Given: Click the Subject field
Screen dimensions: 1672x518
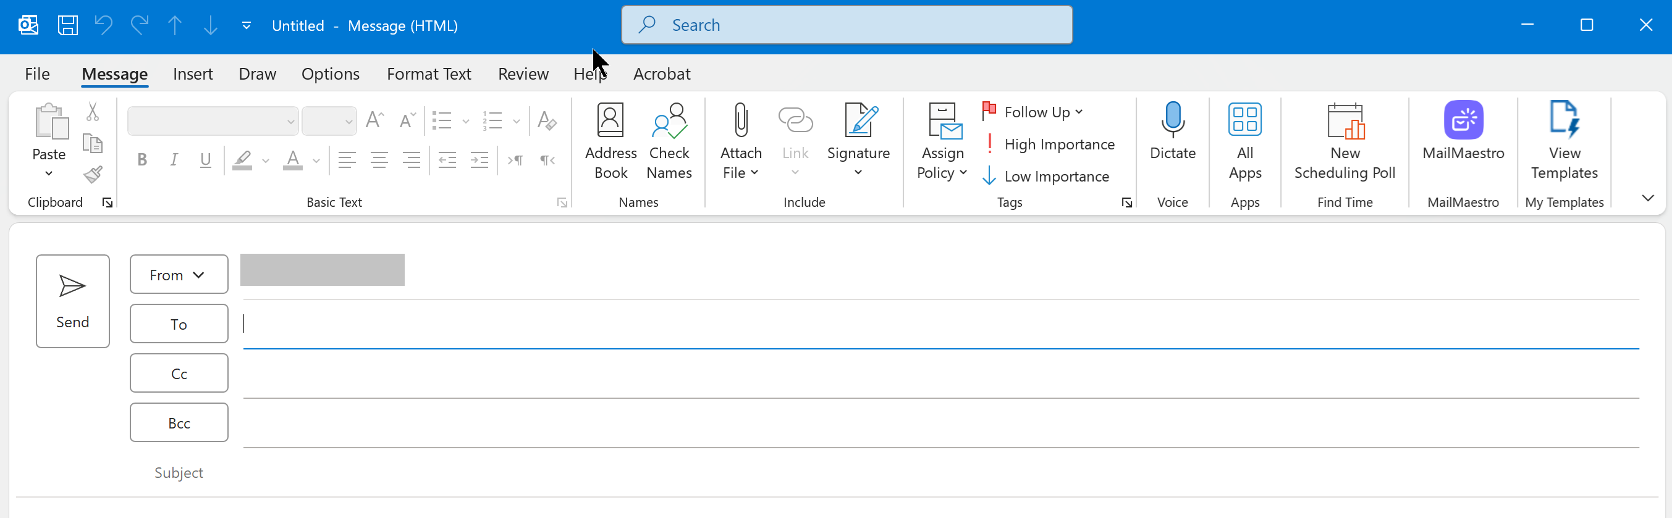Looking at the screenshot, I should pyautogui.click(x=940, y=472).
